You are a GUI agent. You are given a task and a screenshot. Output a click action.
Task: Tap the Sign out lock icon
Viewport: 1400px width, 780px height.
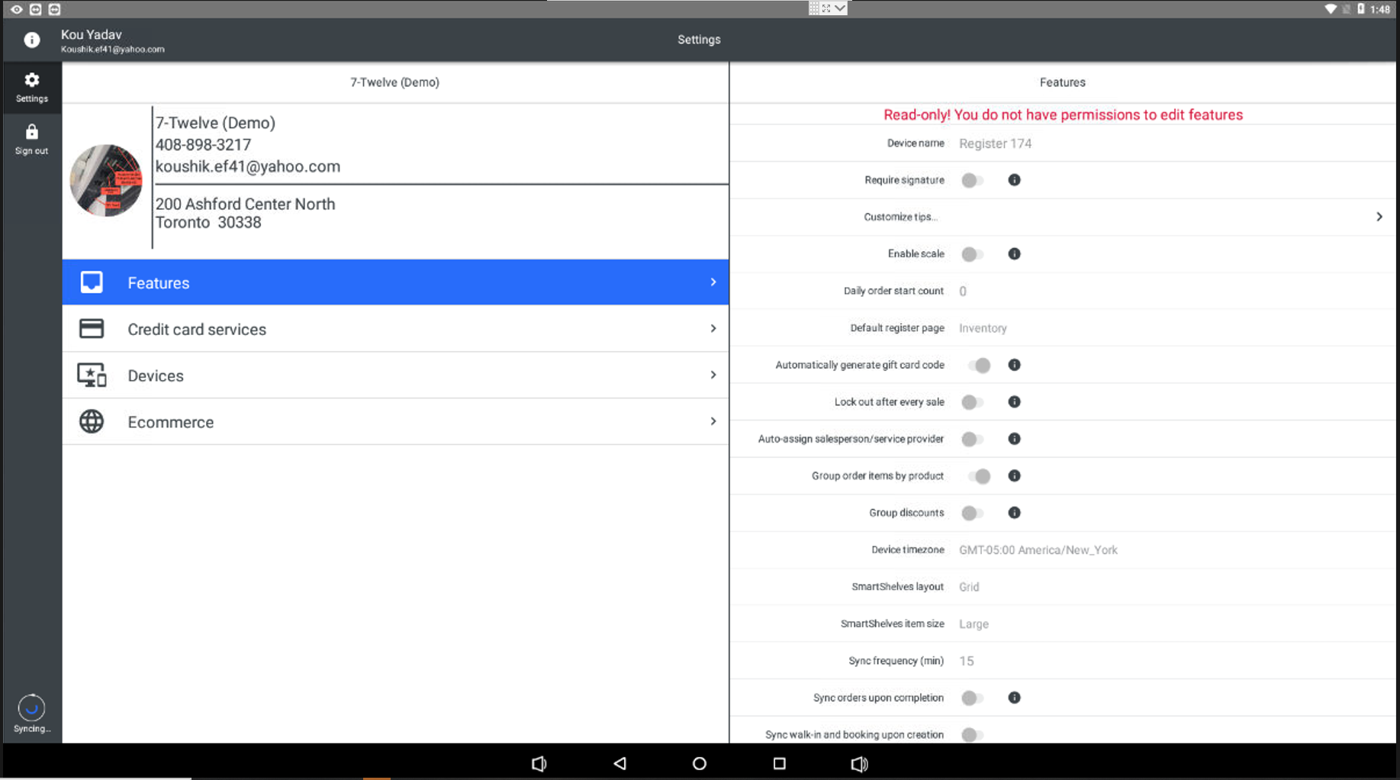pyautogui.click(x=31, y=132)
